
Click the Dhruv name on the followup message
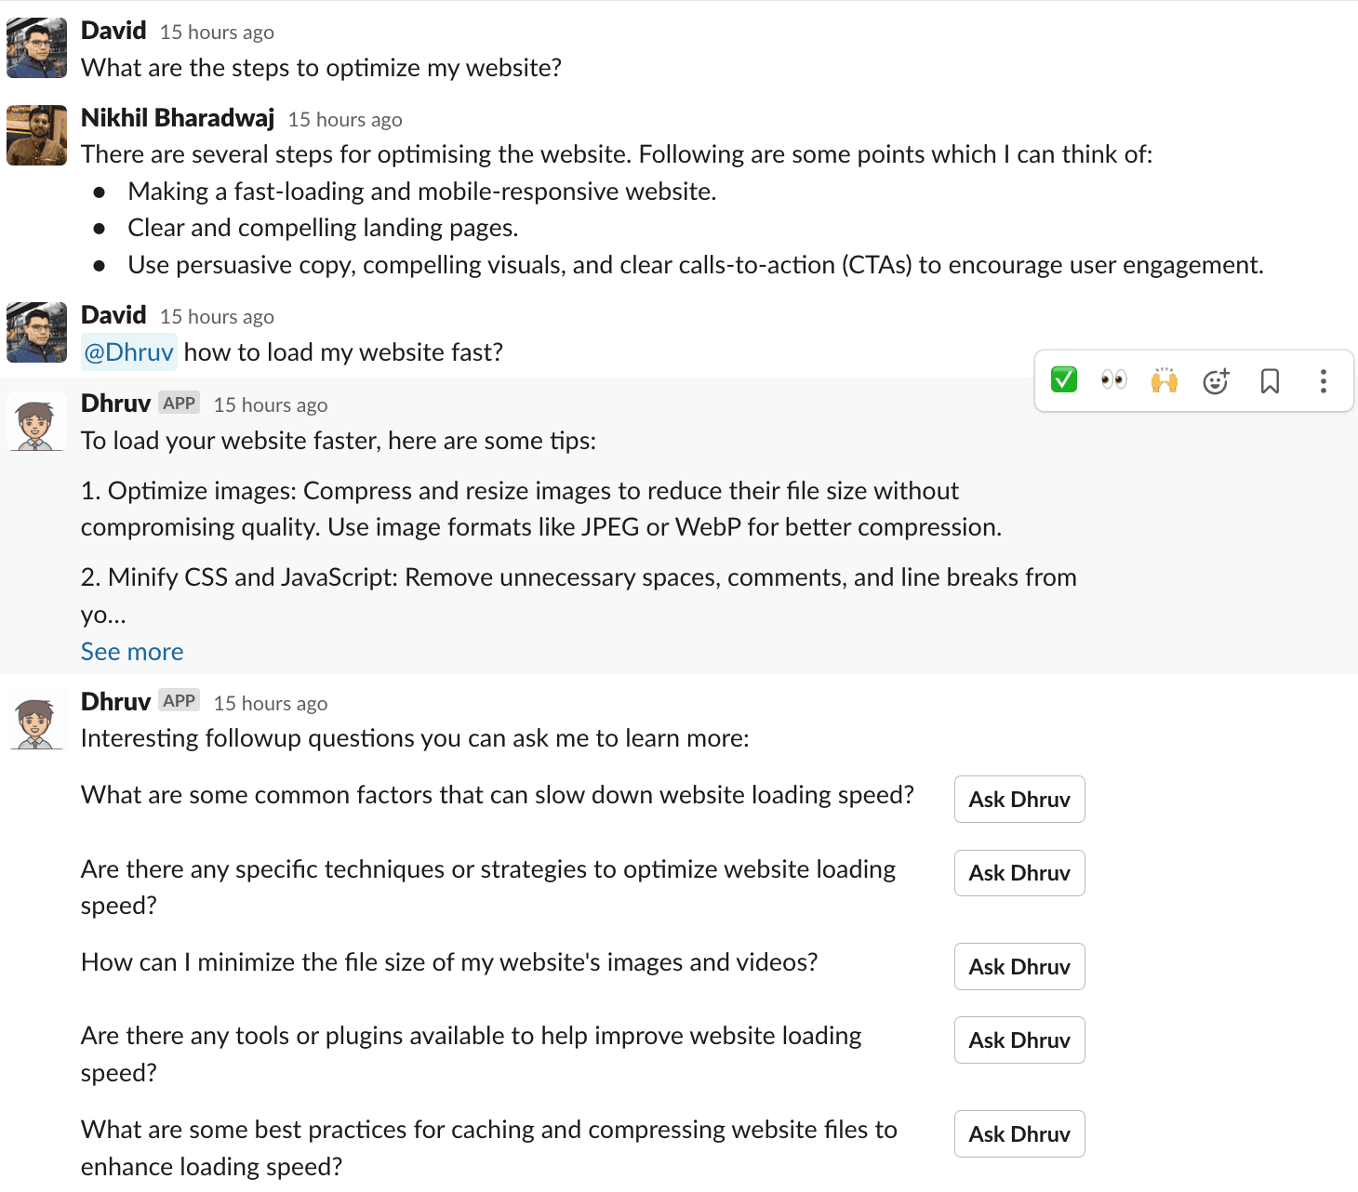(x=115, y=701)
